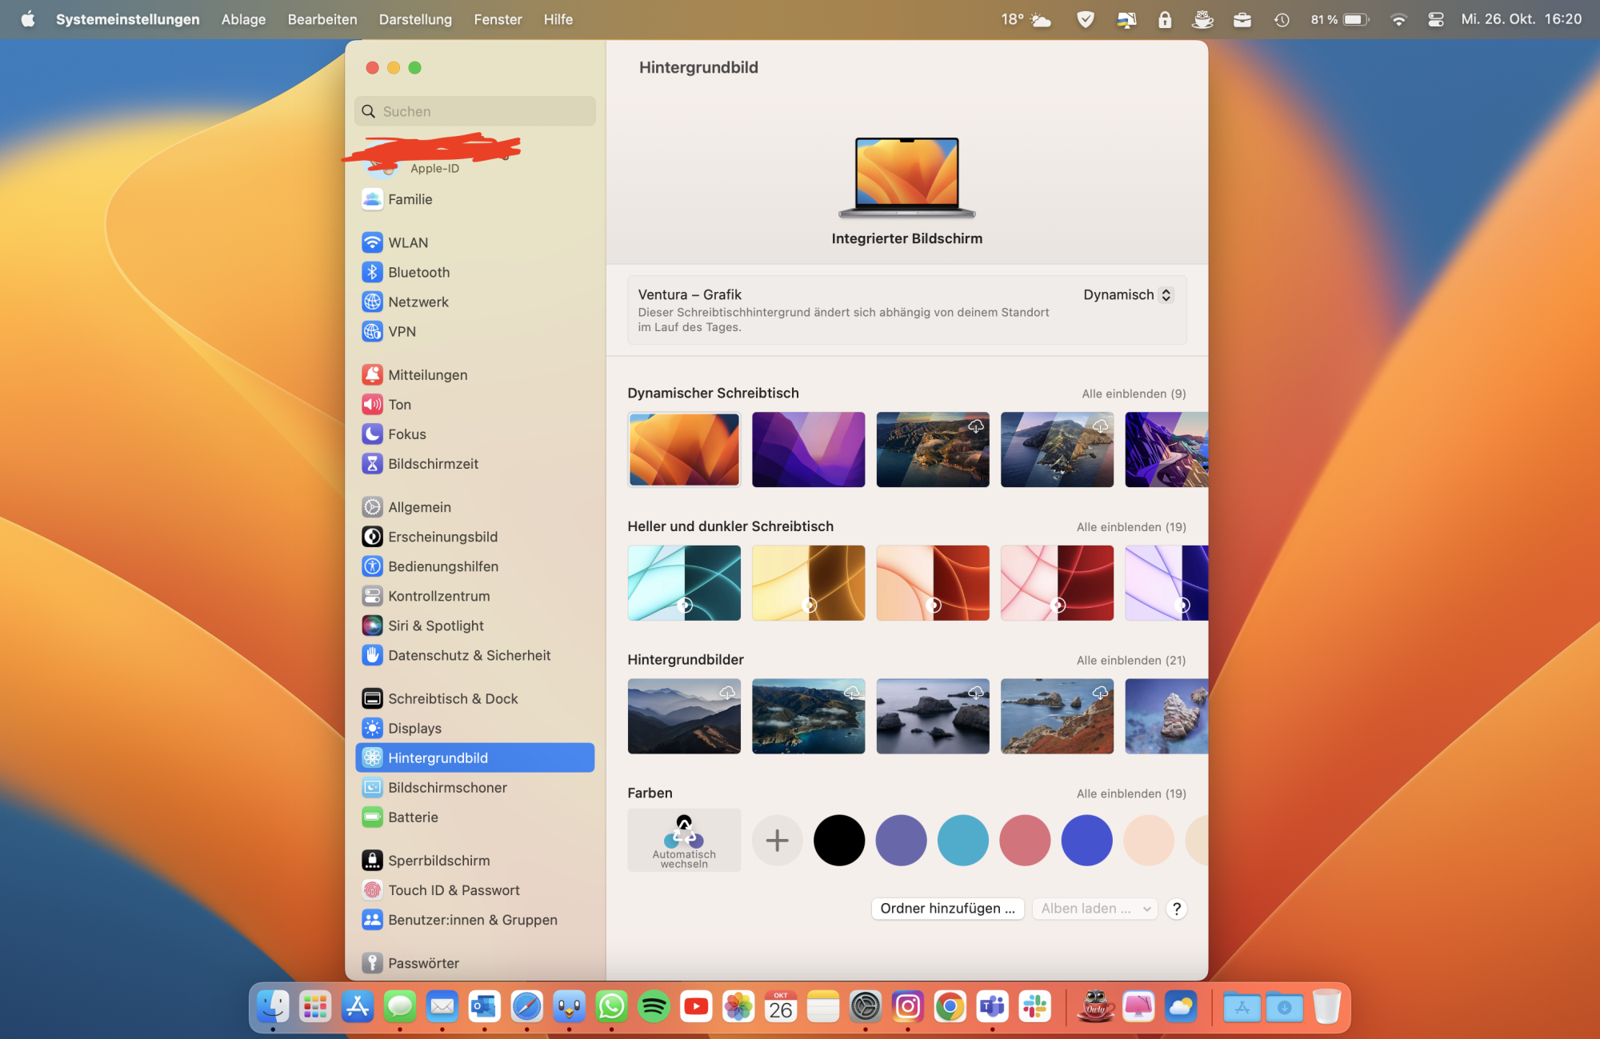
Task: Choose the black color swatch
Action: coord(838,840)
